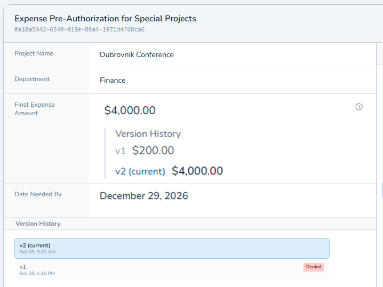Click the Project Name field label
Screen dimensions: 383x287
click(x=34, y=53)
